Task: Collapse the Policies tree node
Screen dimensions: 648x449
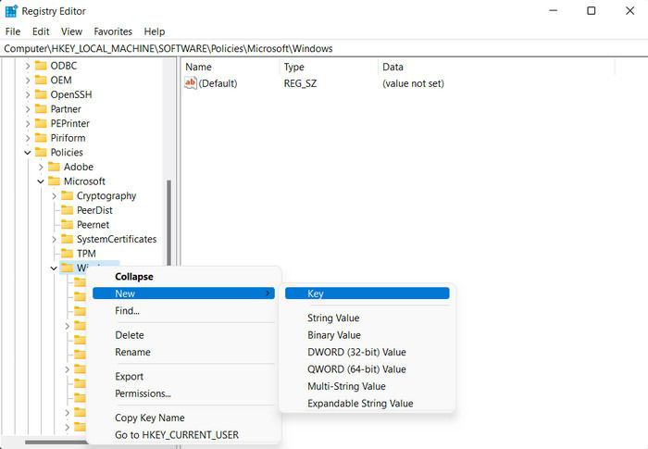Action: pos(27,153)
